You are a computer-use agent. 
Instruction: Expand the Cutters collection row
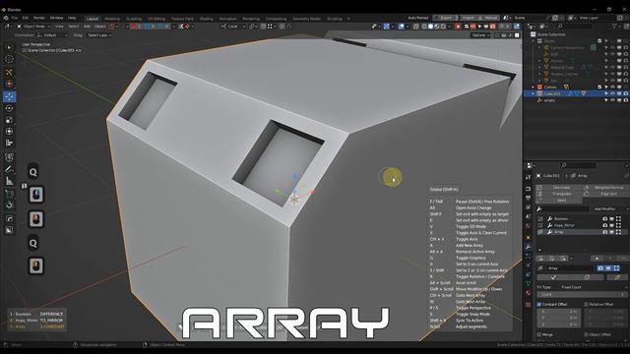point(534,87)
